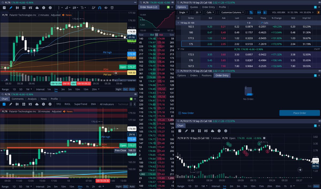Image resolution: width=321 pixels, height=189 pixels.
Task: Click the sort strikes arrow icon
Action: coord(265,12)
